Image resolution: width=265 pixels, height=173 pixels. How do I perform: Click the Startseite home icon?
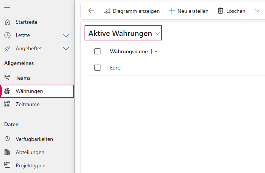[x=7, y=22]
